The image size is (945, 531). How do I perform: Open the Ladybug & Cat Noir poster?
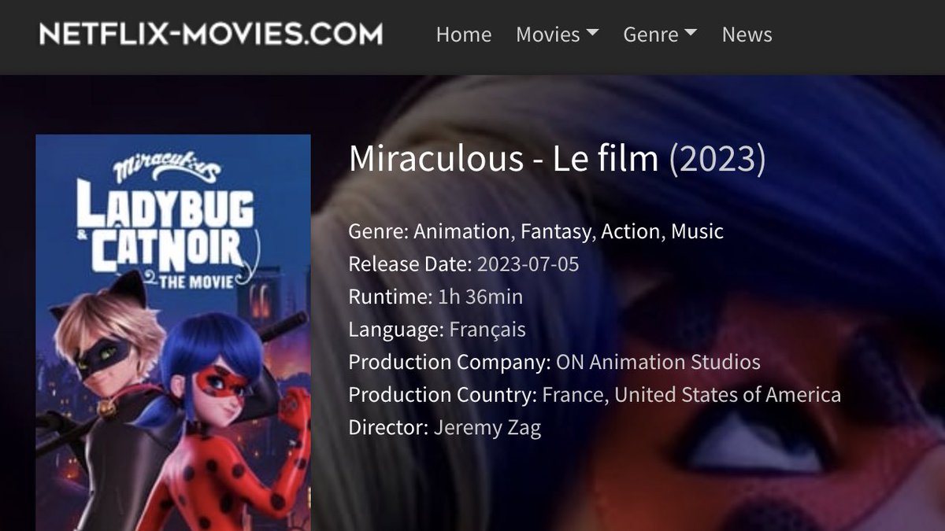173,333
